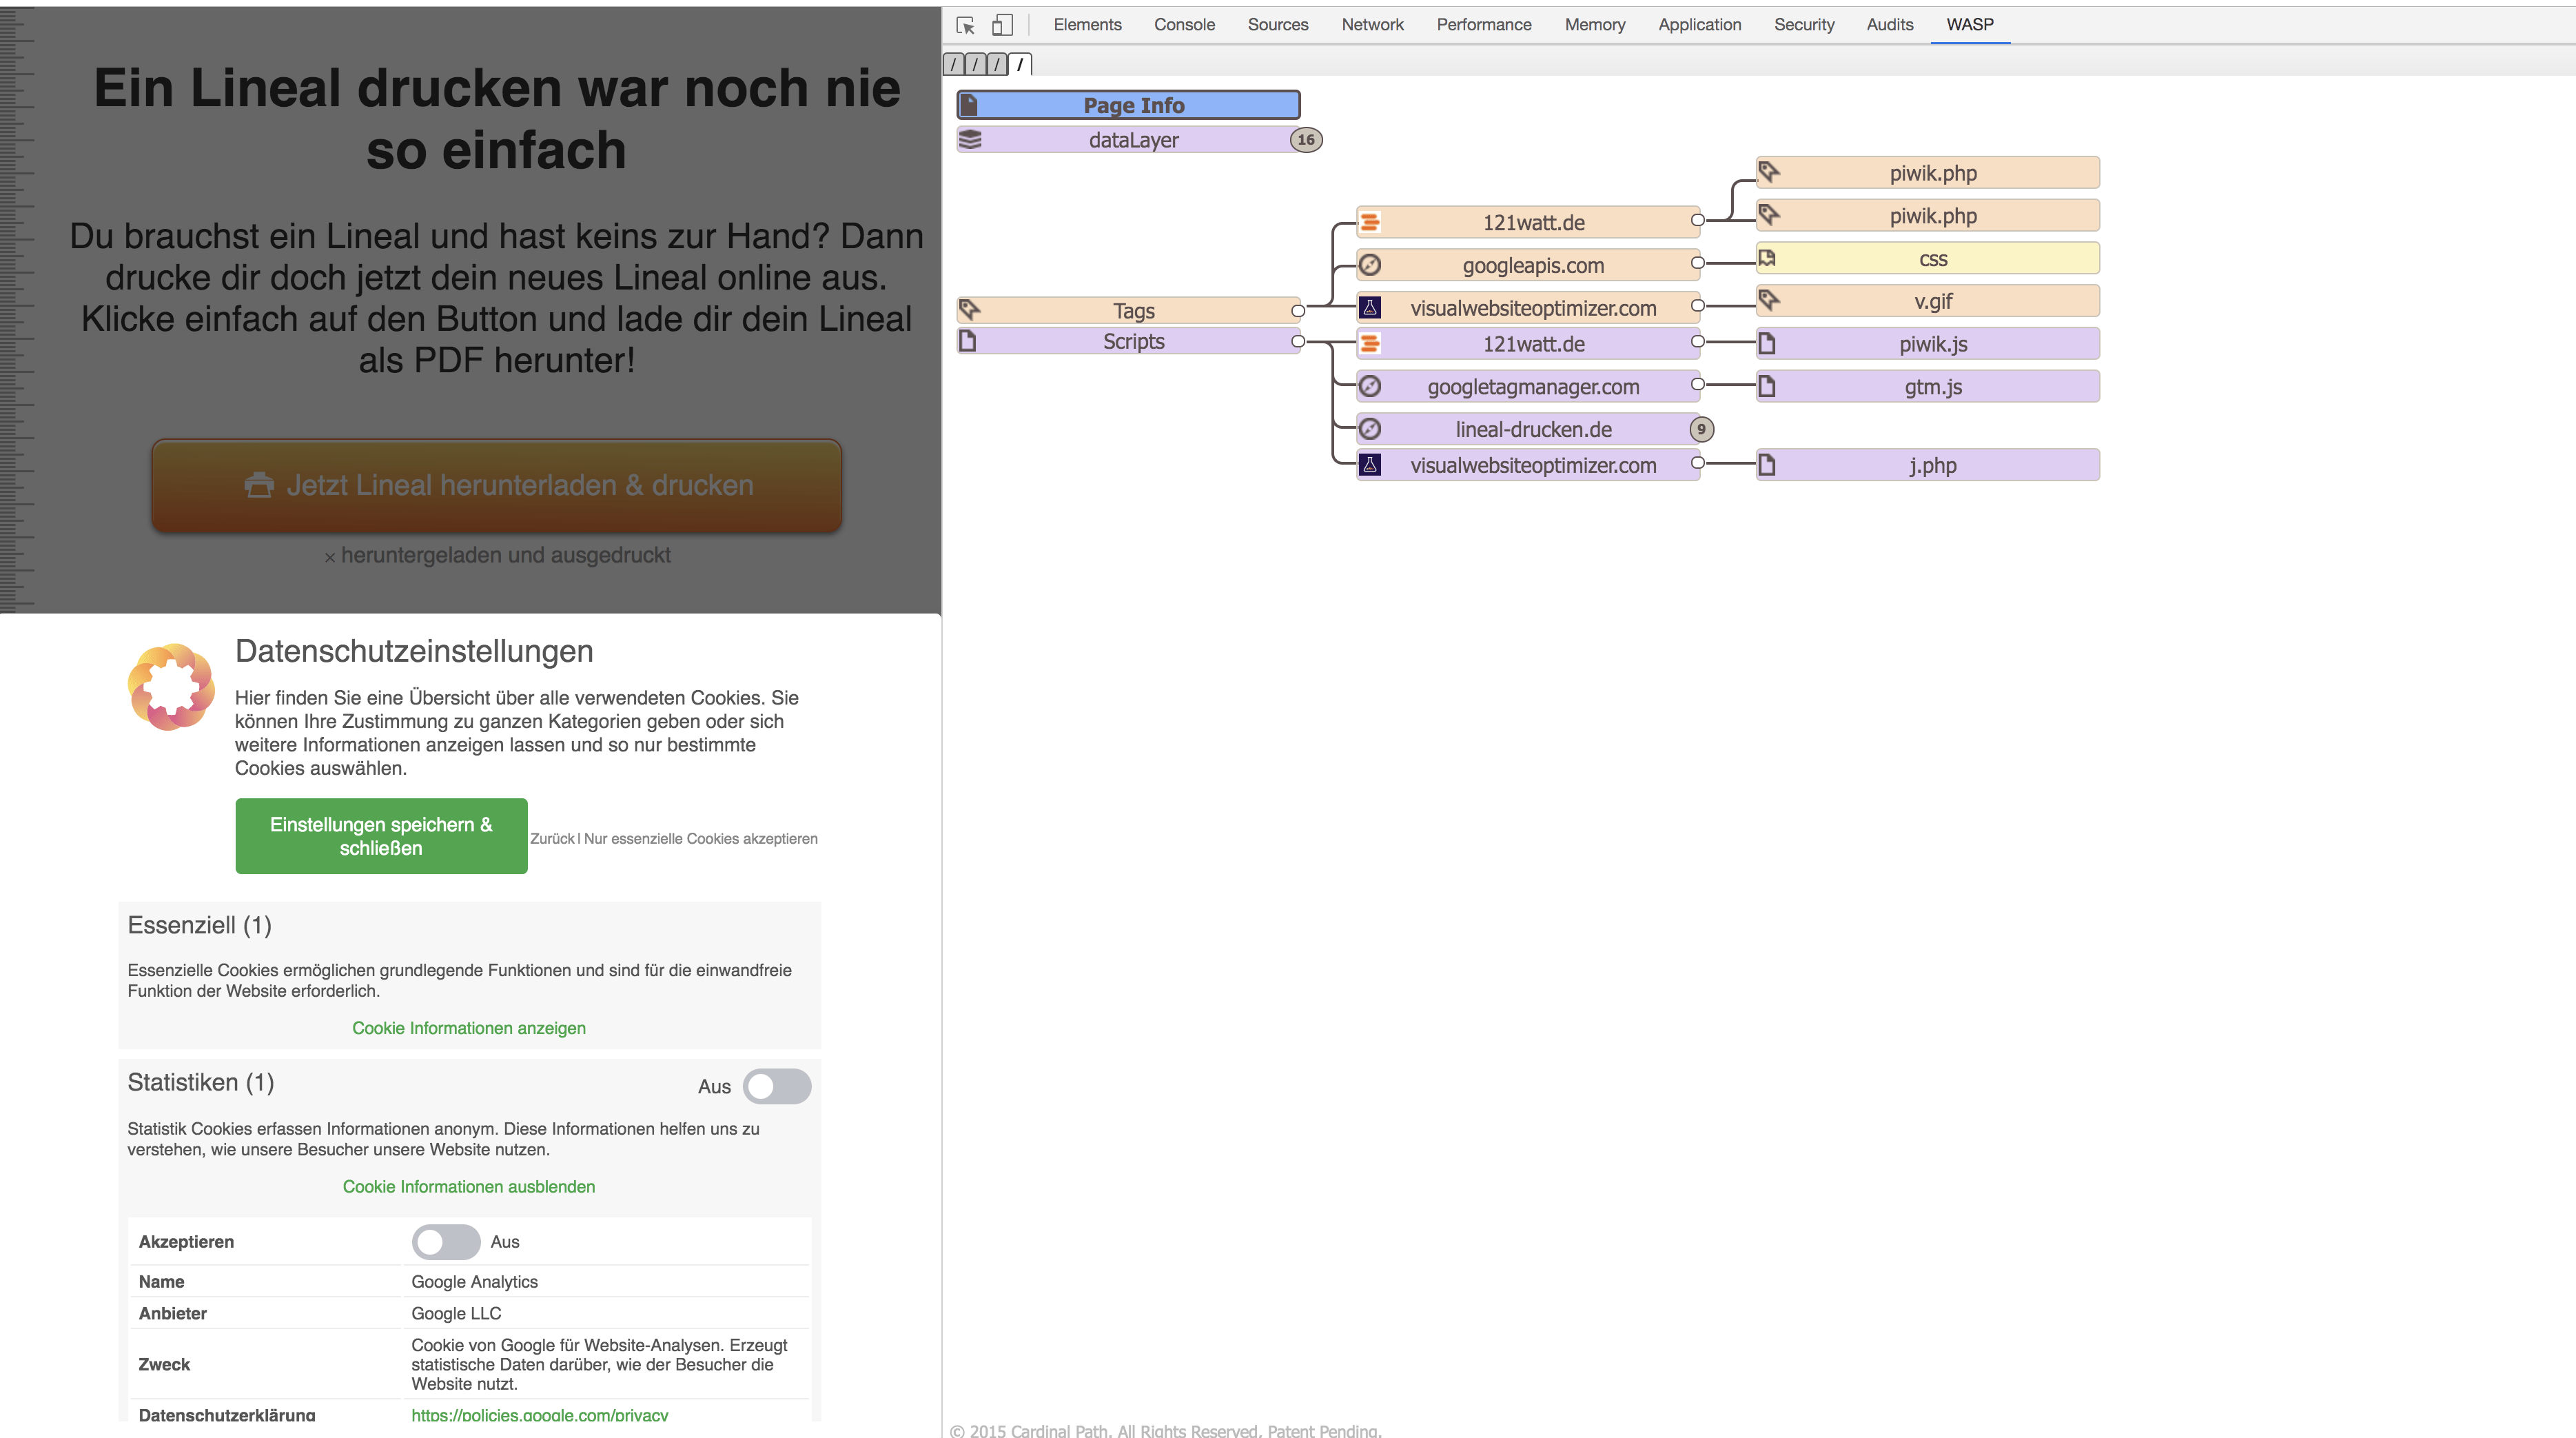Click Einstellungen speichern & schließen button
The image size is (2576, 1438).
point(381,836)
